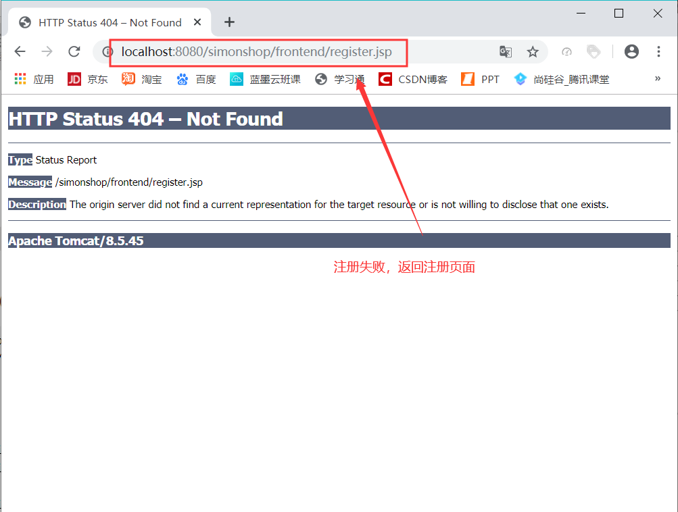678x512 pixels.
Task: Click the 'Message' label
Action: 30,182
